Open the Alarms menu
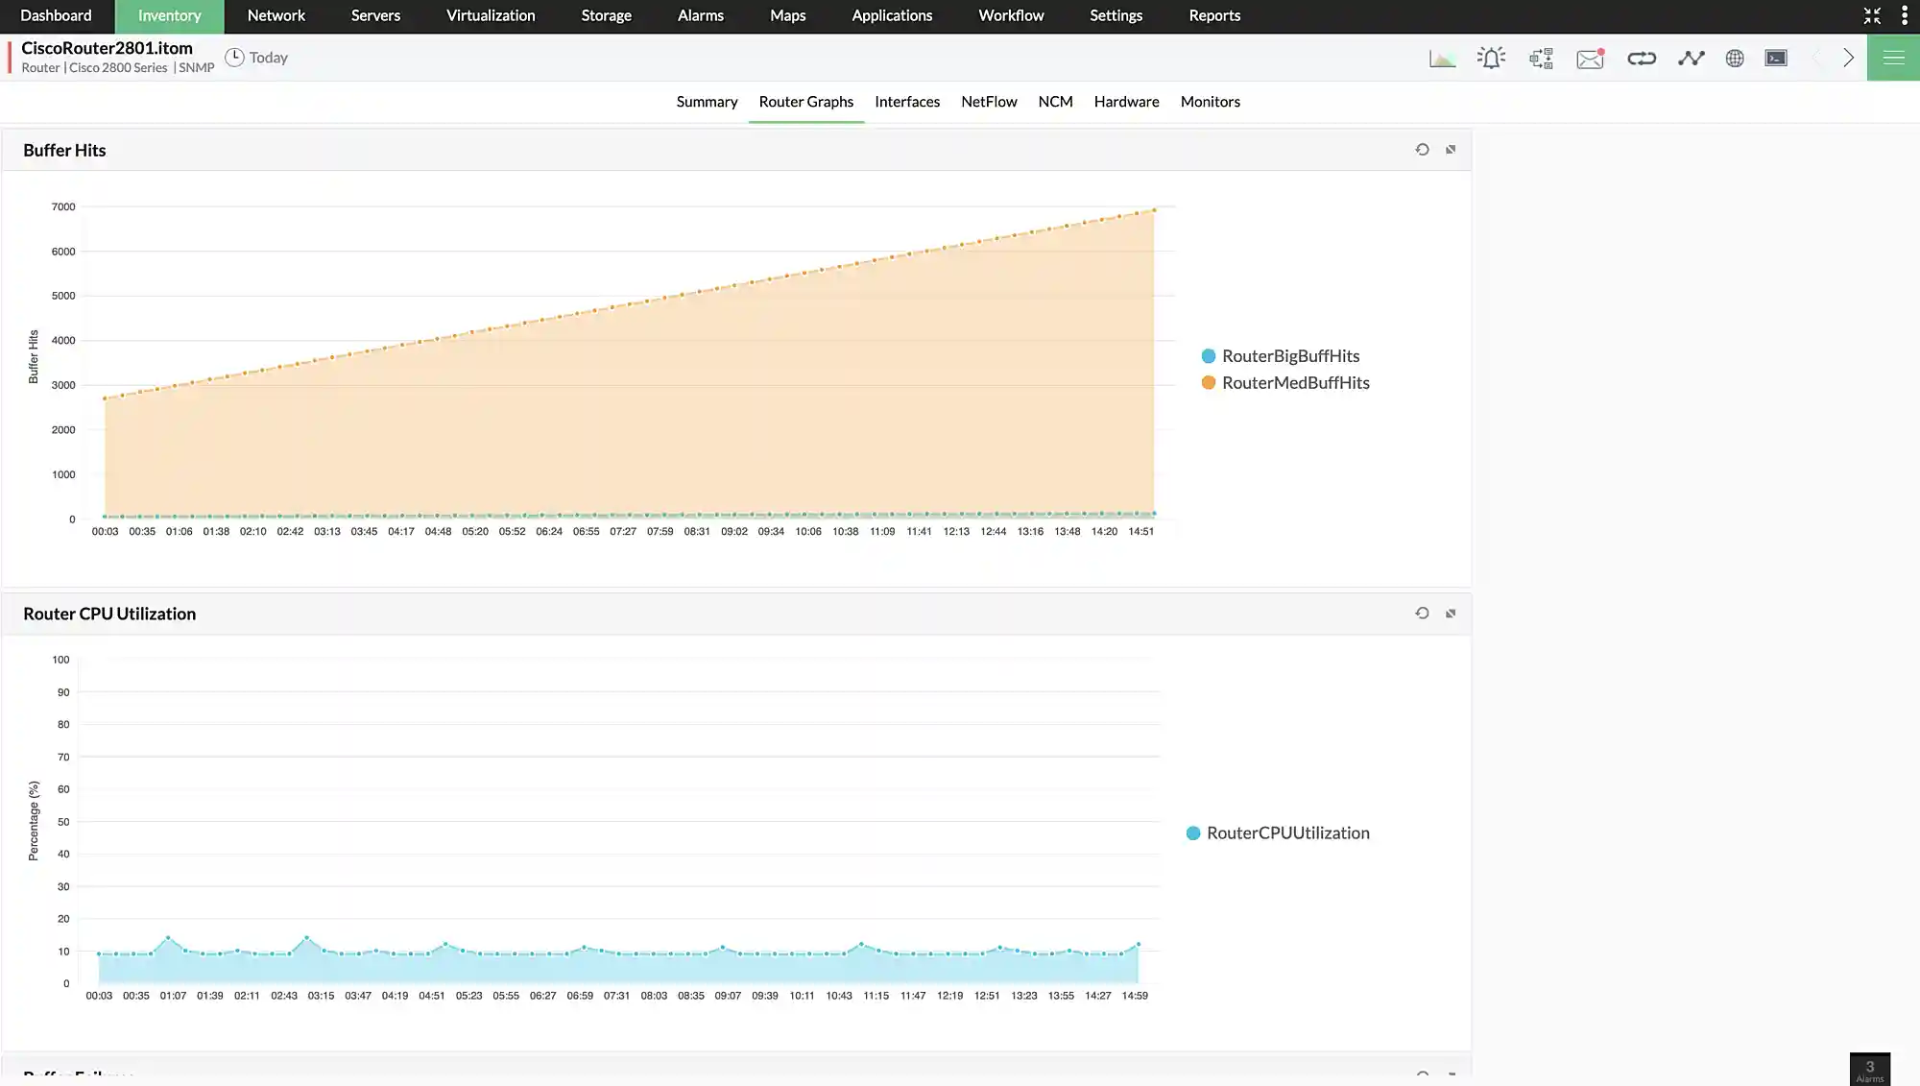The width and height of the screenshot is (1920, 1086). 700,15
